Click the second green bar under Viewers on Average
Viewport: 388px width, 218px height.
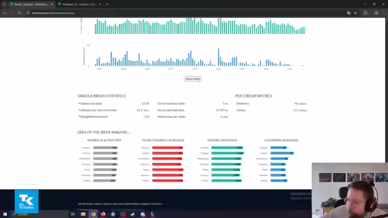pos(227,153)
